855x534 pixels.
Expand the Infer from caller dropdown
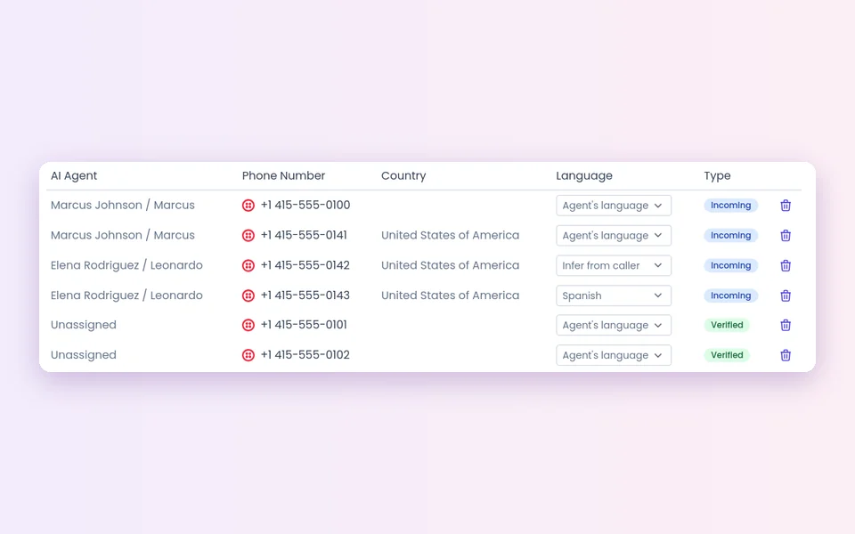coord(614,265)
